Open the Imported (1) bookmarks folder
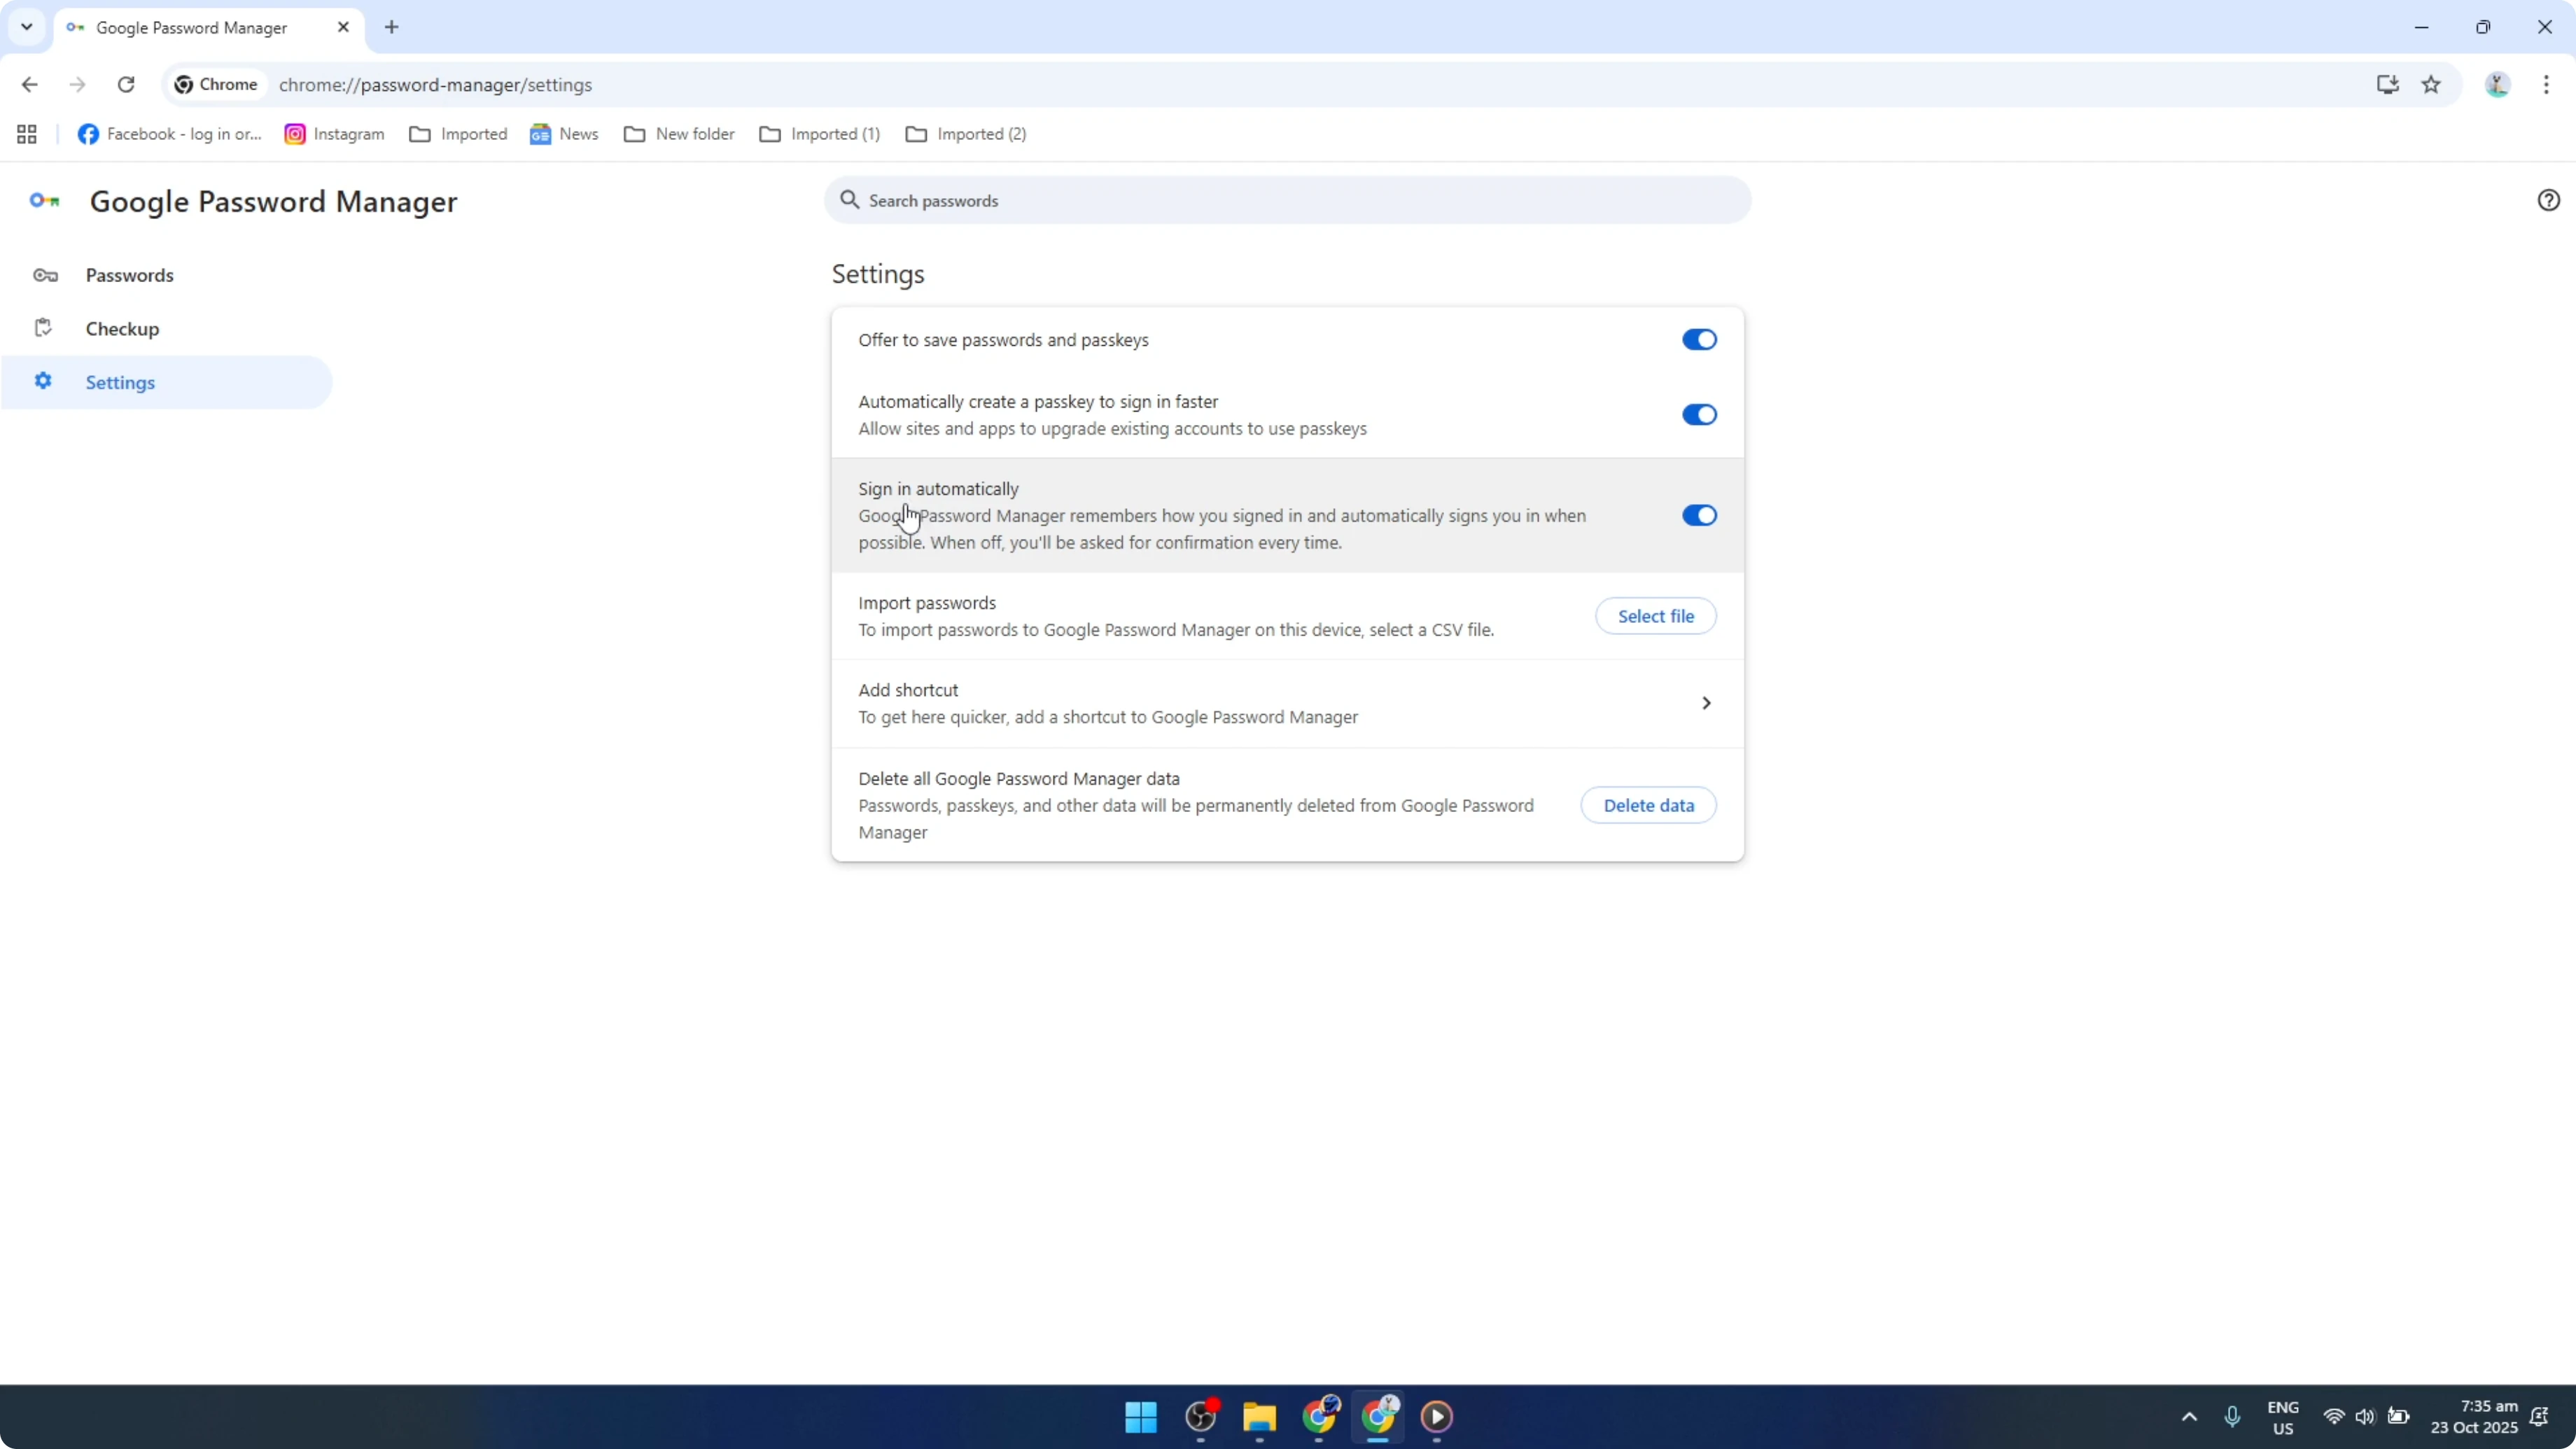 pos(820,134)
